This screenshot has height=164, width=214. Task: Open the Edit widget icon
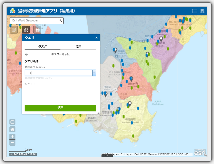coord(14,30)
